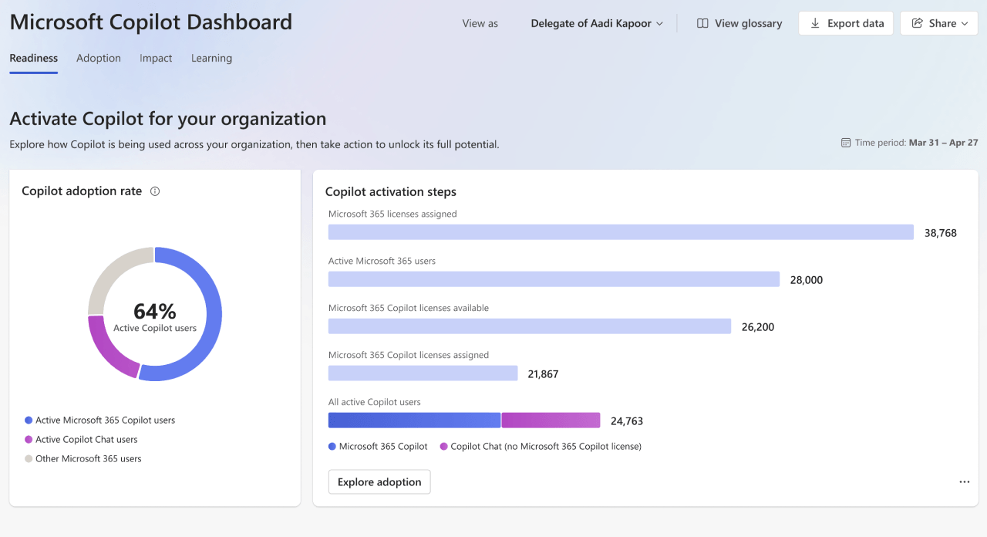
Task: Click the purple segment of All active Copilot users bar
Action: (551, 420)
